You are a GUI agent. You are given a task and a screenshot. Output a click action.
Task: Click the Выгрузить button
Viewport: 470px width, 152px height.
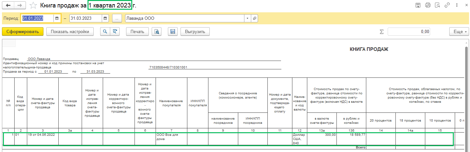tap(195, 31)
